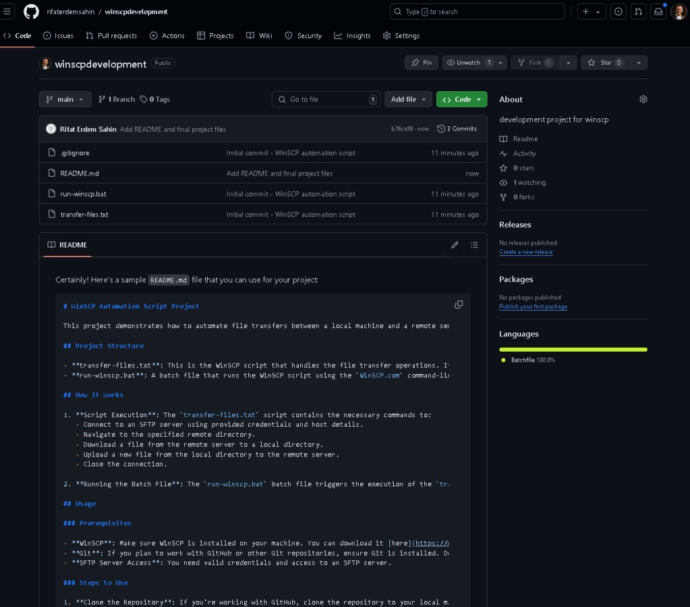Open the 2 Commits history link

point(457,128)
